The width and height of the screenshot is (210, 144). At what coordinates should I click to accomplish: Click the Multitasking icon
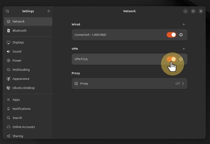(9, 70)
